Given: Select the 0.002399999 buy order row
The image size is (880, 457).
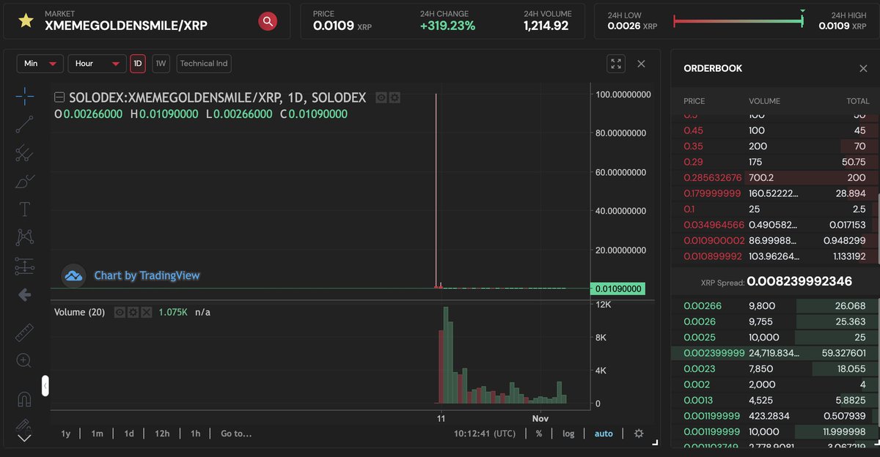Looking at the screenshot, I should click(x=775, y=353).
